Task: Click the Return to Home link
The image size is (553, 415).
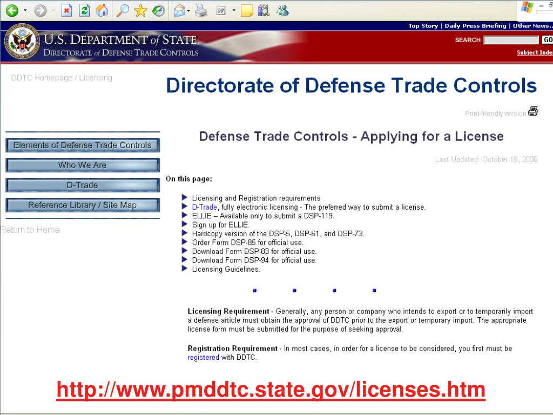Action: [30, 230]
